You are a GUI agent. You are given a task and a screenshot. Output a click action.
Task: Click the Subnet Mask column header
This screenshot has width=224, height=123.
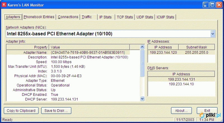point(197,47)
